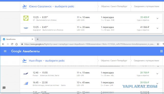
Task: Select Сведения о путешествии step in the Нью-Йорк window
Action: pyautogui.click(x=146, y=61)
